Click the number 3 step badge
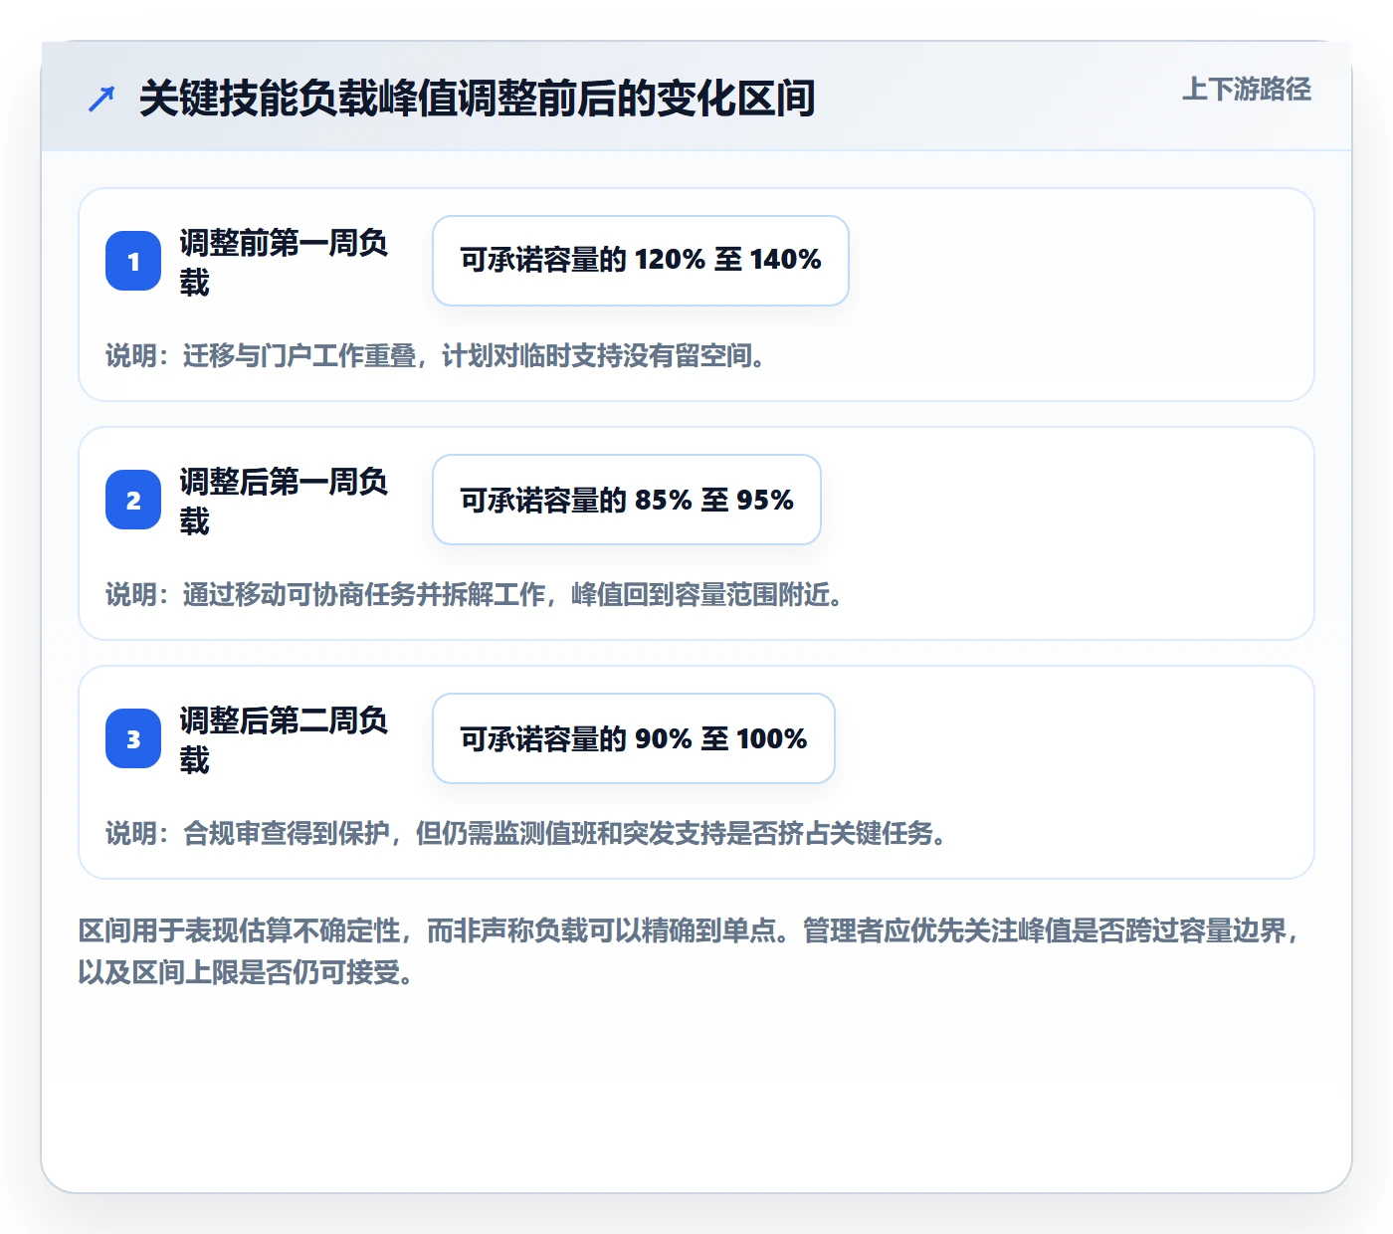Screen dimensions: 1393x1234 133,738
